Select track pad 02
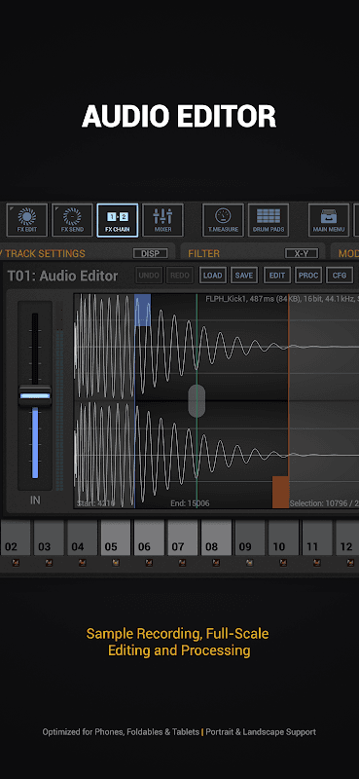Screen dimensions: 359x779 pyautogui.click(x=15, y=538)
